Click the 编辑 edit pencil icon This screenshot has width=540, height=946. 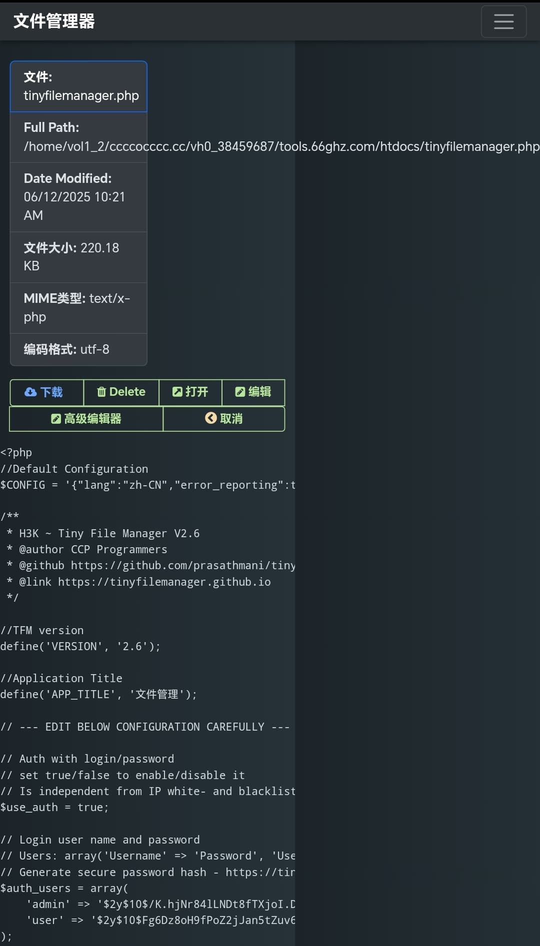pyautogui.click(x=240, y=392)
